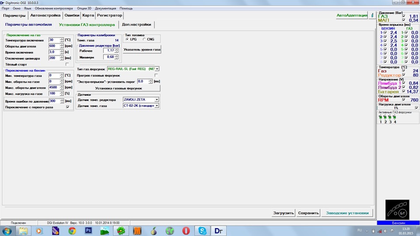This screenshot has width=420, height=236.
Task: Open Обновление контроллера menu
Action: [x=53, y=8]
